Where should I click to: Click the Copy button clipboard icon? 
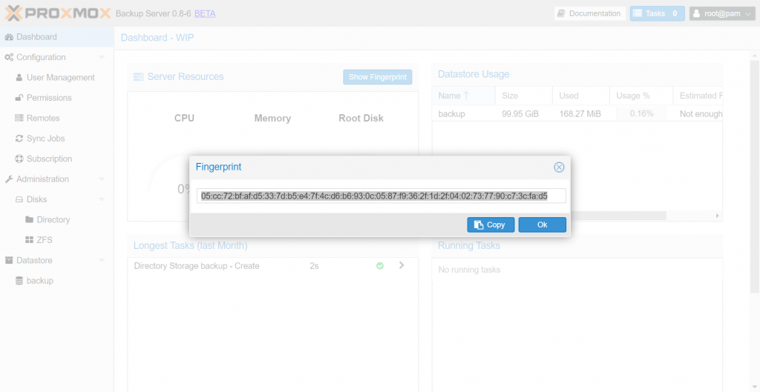[479, 225]
